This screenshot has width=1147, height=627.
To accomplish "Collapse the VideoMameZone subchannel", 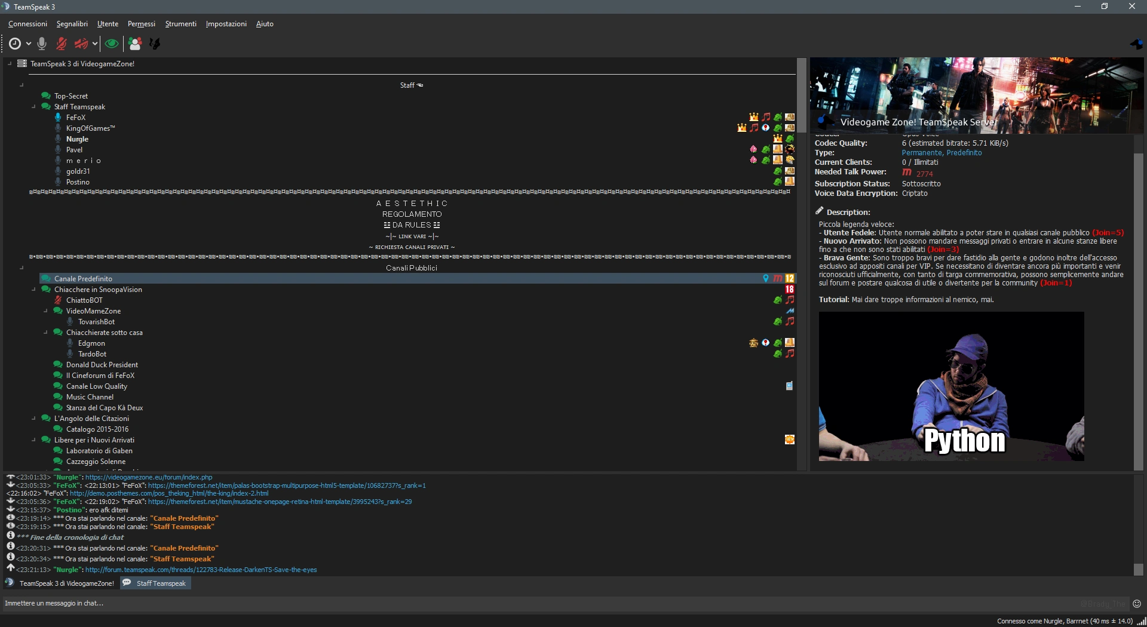I will (45, 311).
